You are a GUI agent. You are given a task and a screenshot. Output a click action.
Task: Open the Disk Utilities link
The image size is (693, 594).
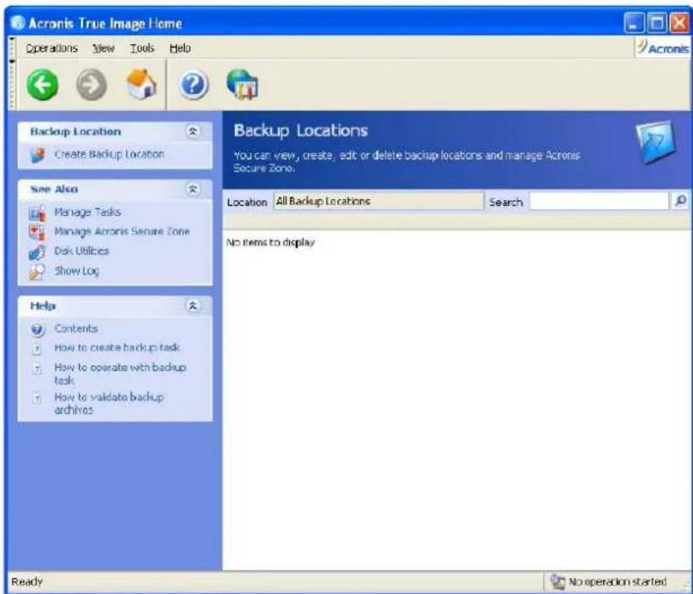click(x=81, y=251)
